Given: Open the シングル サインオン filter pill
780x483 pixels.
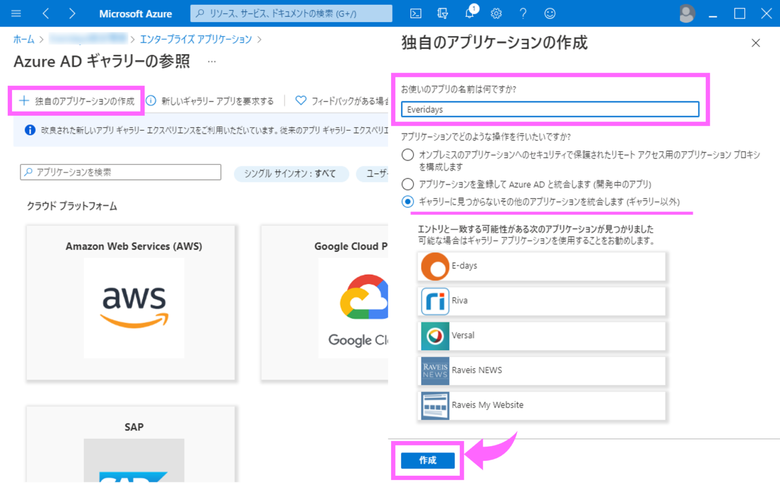Looking at the screenshot, I should [x=290, y=173].
